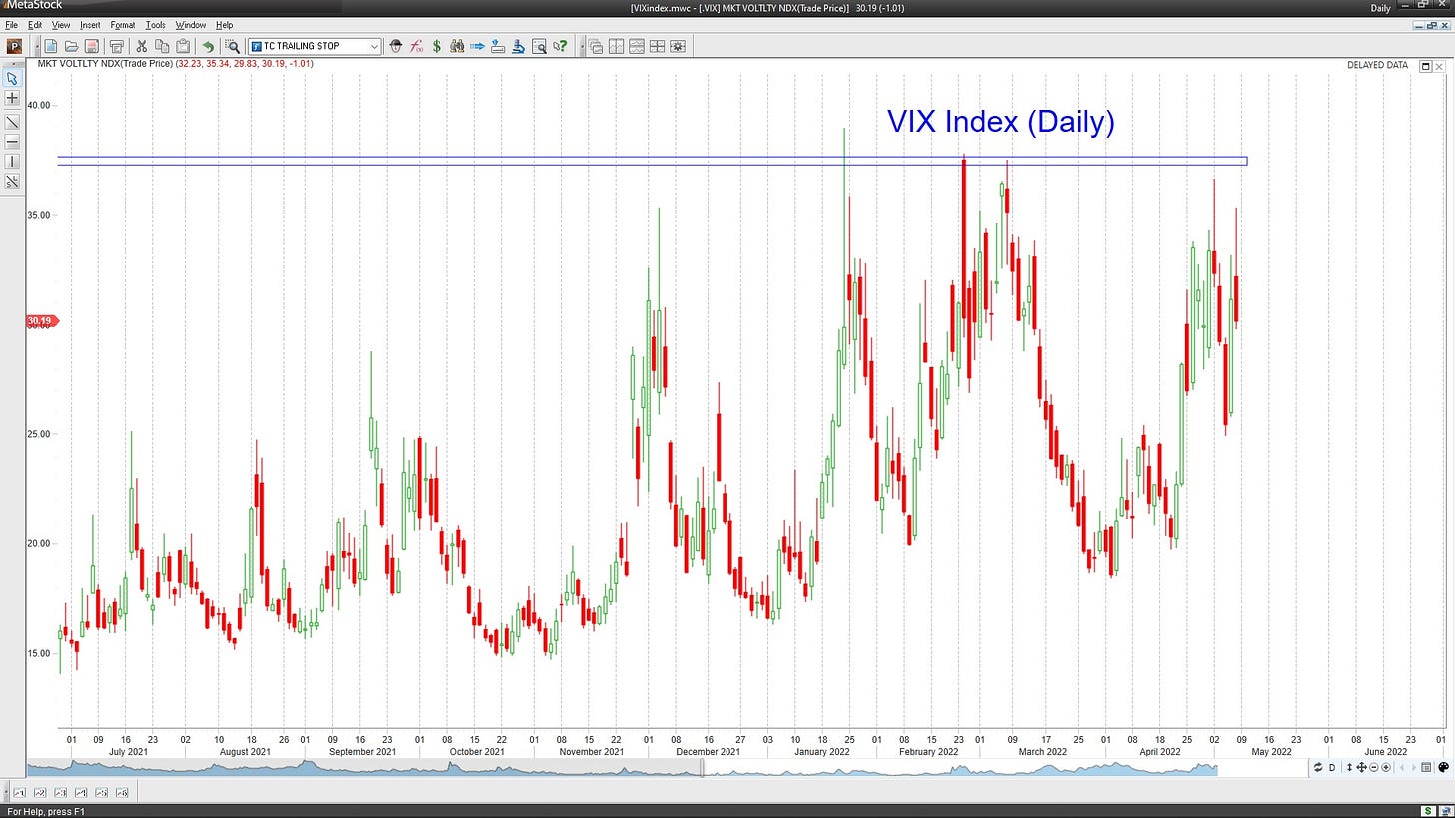1455x818 pixels.
Task: Click the January 2022 month label
Action: (822, 751)
